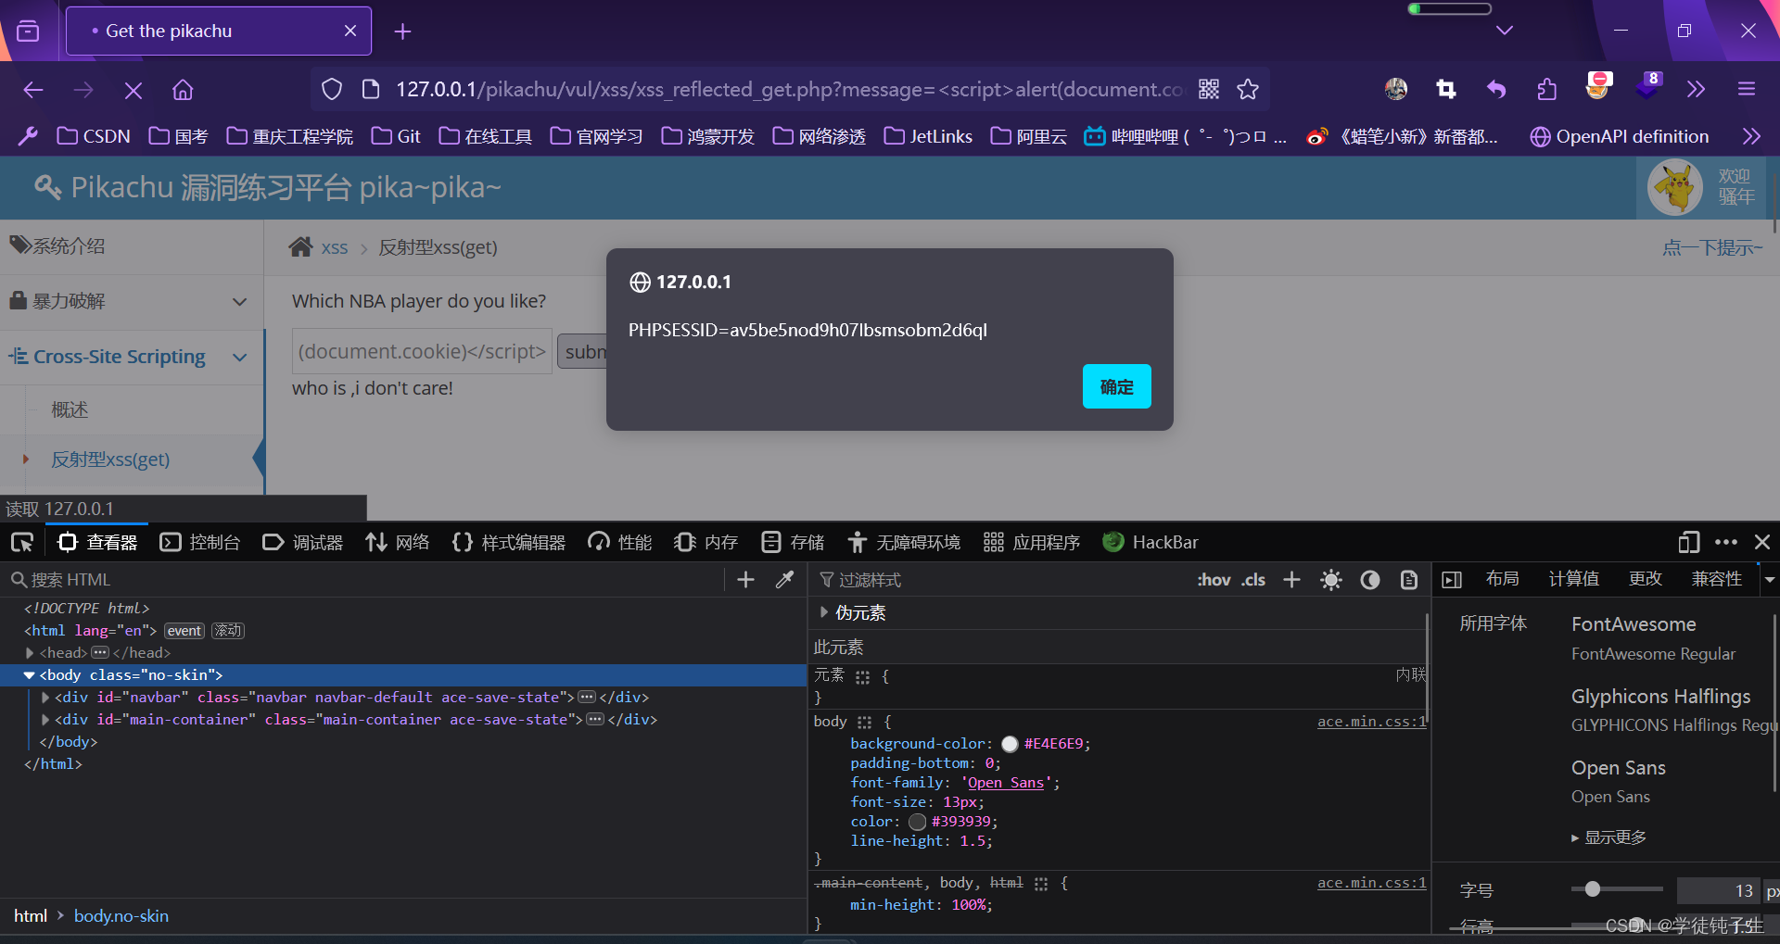
Task: Add a new CSS rule plus icon
Action: 1291,580
